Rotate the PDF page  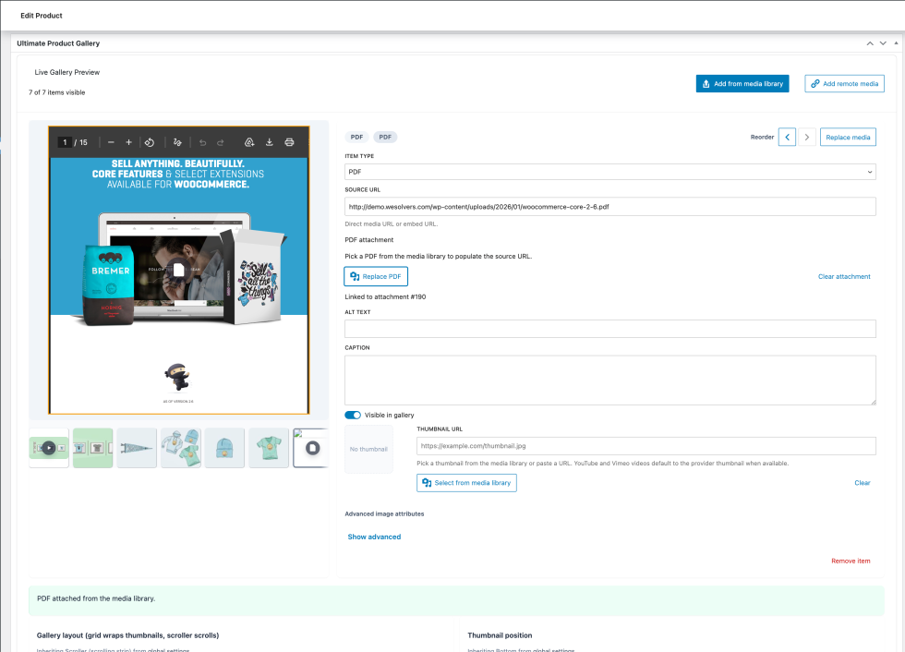(x=150, y=142)
